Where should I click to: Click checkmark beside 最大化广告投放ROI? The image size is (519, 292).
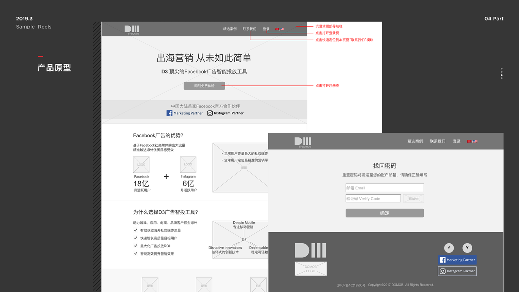pos(136,246)
